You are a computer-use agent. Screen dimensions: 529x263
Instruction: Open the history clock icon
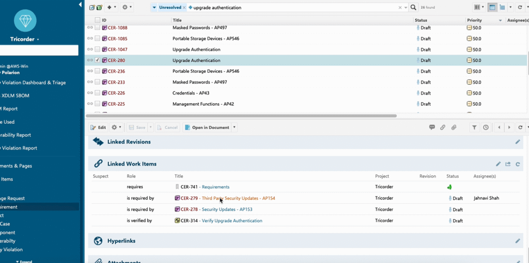coord(486,127)
